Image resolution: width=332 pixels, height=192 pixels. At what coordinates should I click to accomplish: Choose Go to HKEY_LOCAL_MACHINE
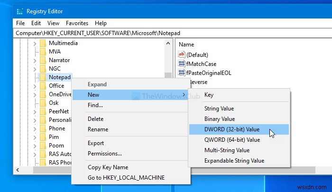pyautogui.click(x=130, y=178)
